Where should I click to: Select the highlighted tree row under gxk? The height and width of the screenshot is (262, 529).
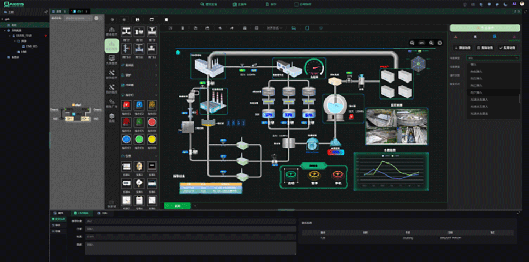click(x=25, y=25)
